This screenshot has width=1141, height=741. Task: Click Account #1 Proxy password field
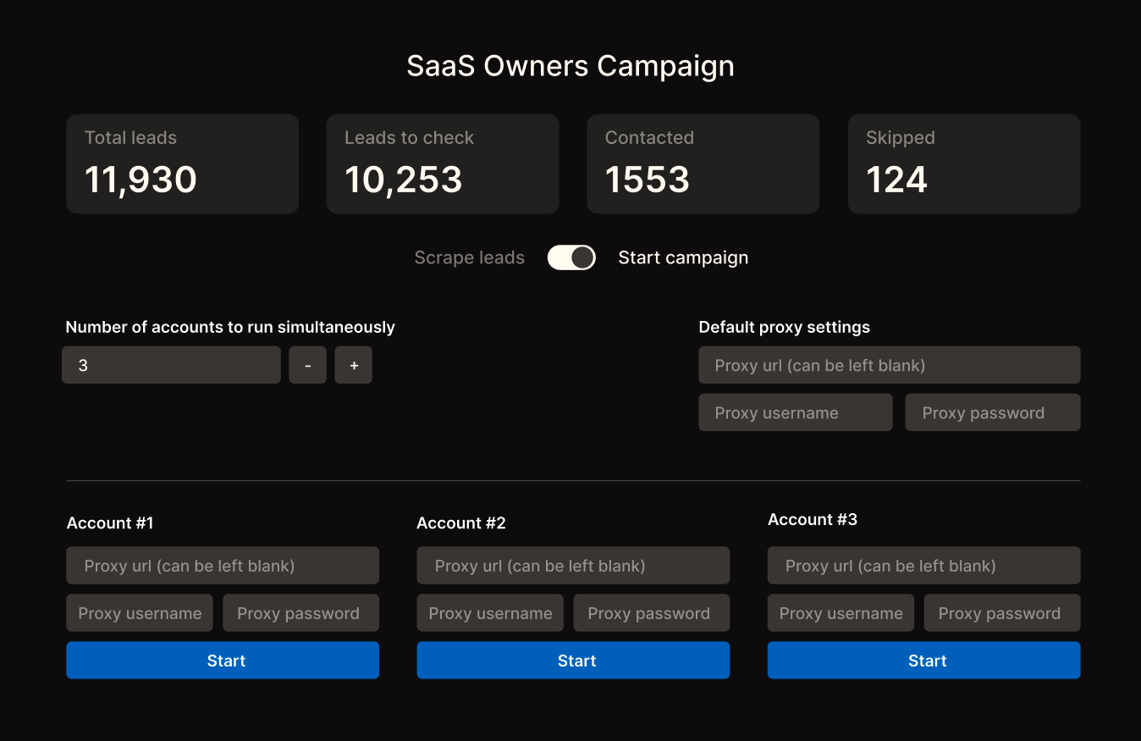point(300,613)
